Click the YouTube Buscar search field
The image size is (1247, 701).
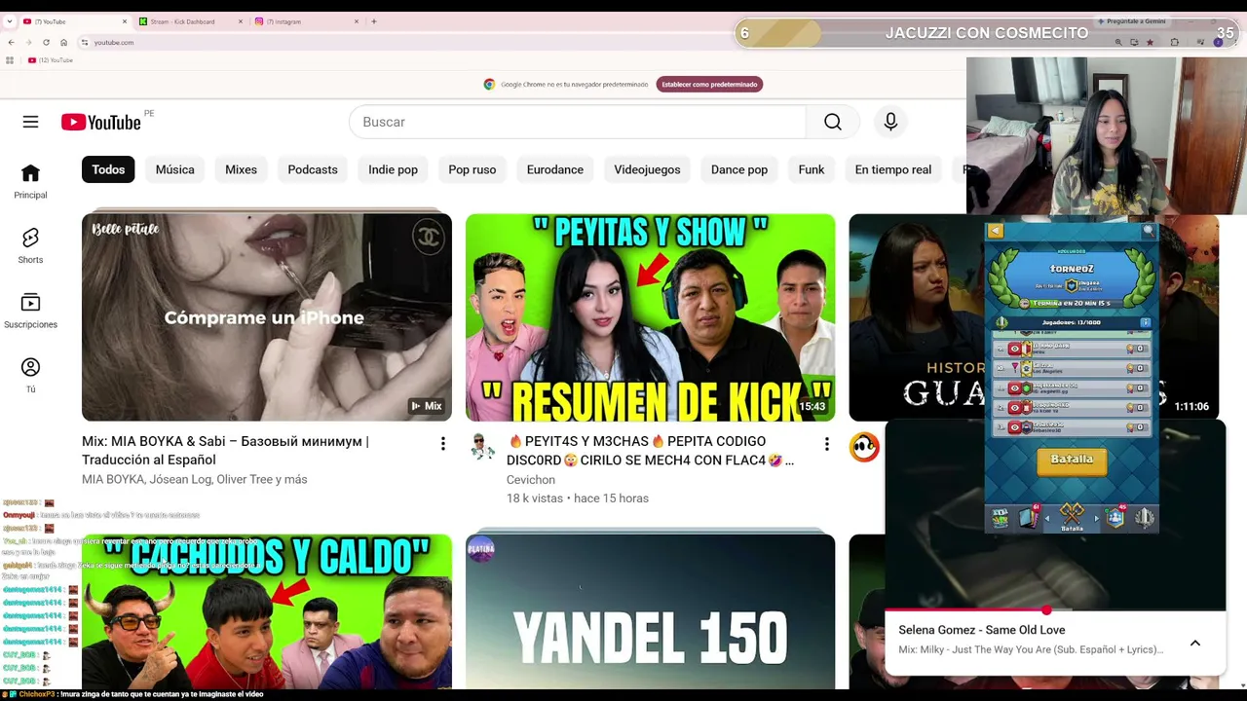tap(578, 122)
